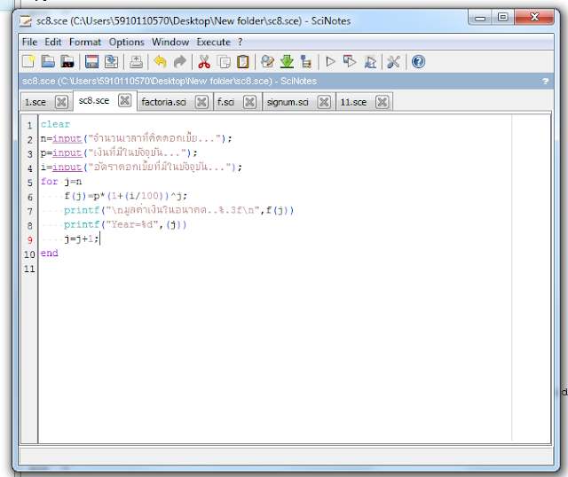Click the 'input' call on line 2

click(x=67, y=138)
